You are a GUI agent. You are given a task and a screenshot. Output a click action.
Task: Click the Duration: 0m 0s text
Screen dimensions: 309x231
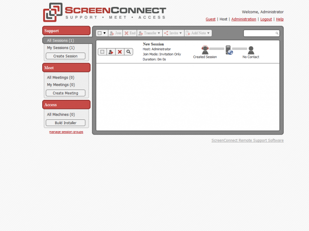point(154,59)
